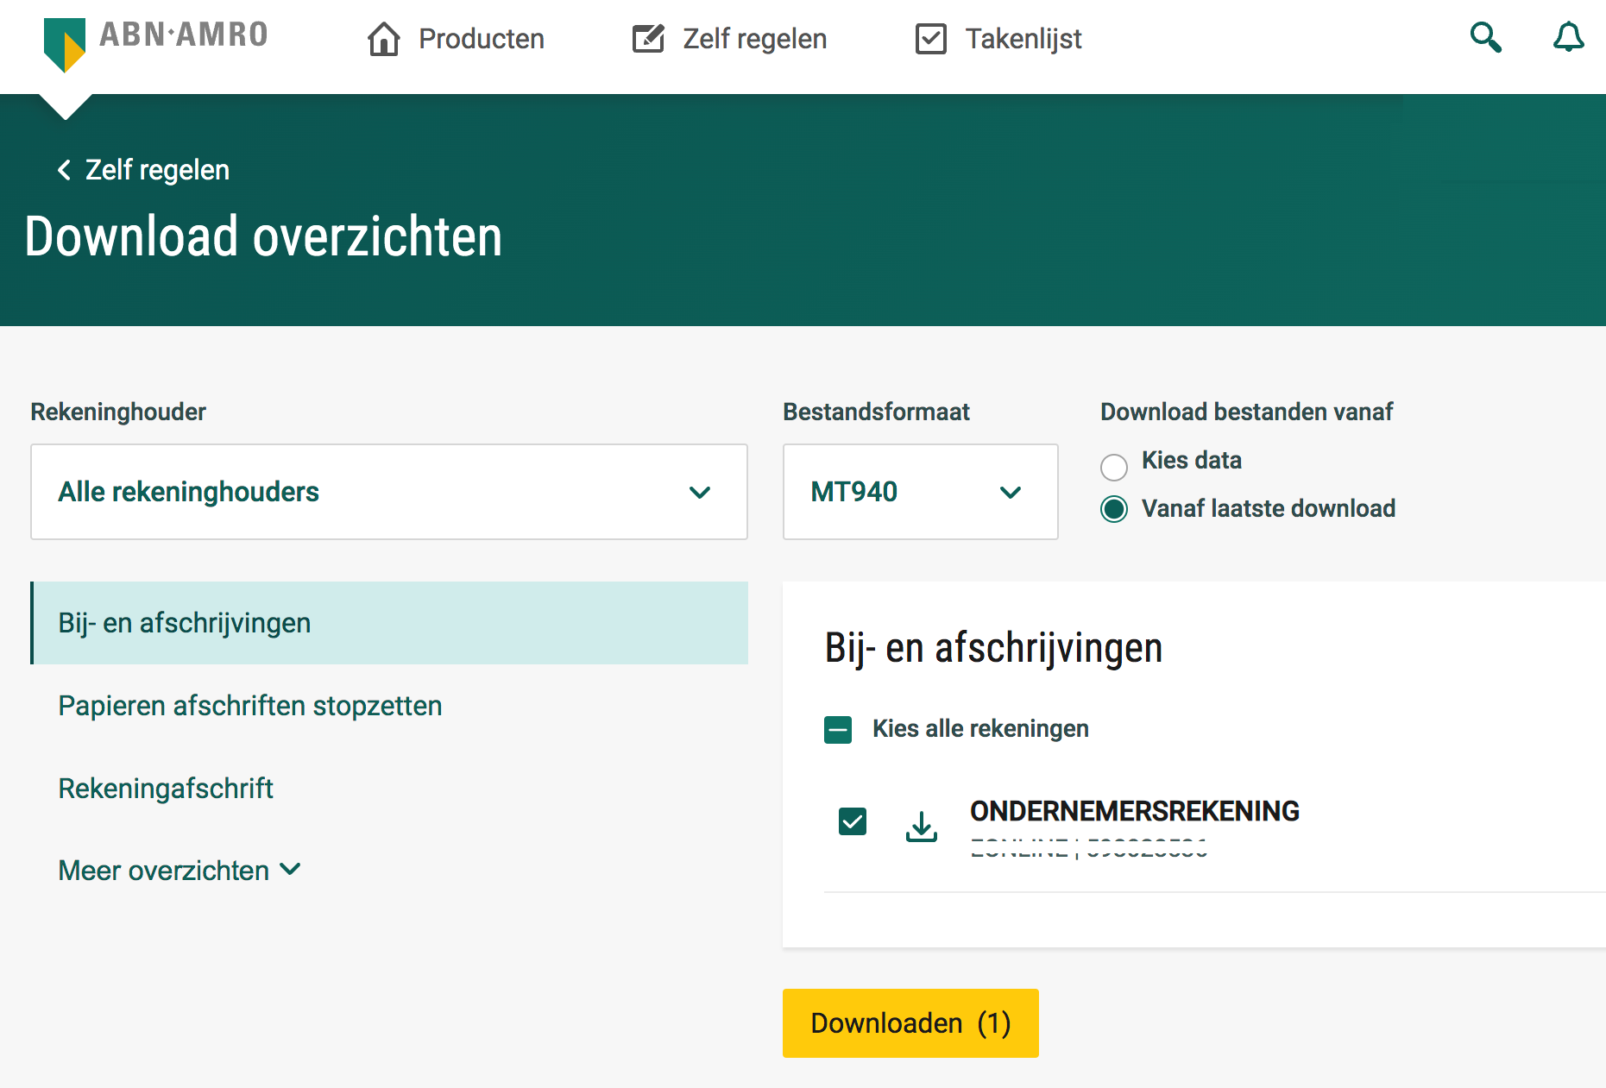This screenshot has height=1088, width=1606.
Task: Click the search magnifier icon
Action: pyautogui.click(x=1486, y=38)
